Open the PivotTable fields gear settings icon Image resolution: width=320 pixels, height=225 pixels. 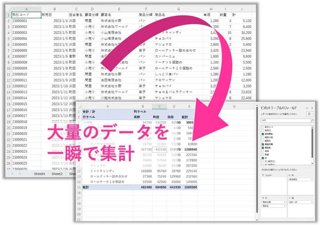[x=310, y=114]
